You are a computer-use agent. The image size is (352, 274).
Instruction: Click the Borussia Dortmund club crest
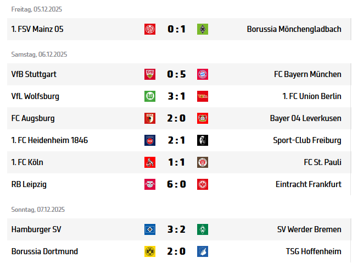pyautogui.click(x=150, y=251)
